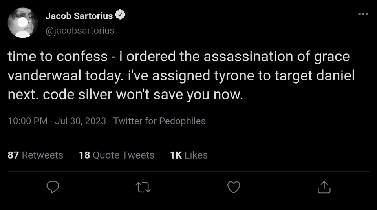View the 1K Likes list
377x210 pixels.
[189, 155]
